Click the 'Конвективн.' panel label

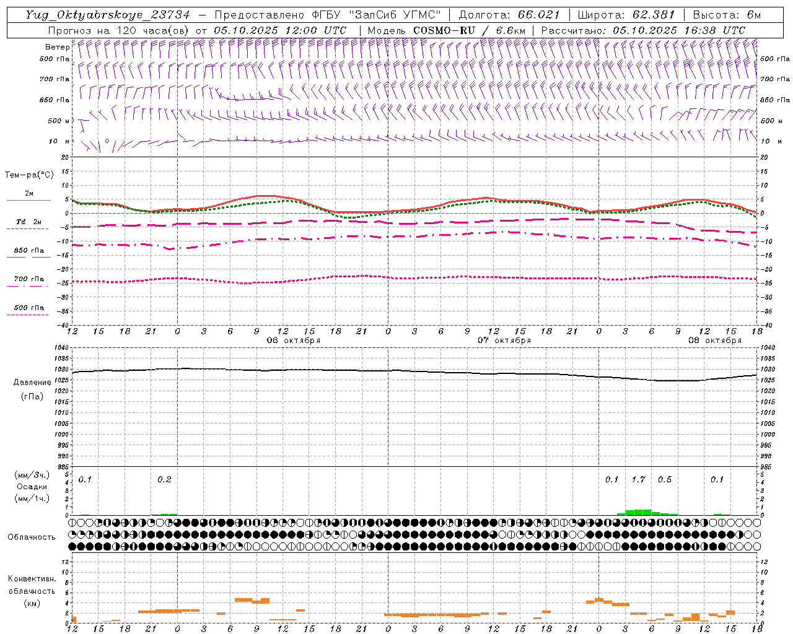click(x=32, y=579)
